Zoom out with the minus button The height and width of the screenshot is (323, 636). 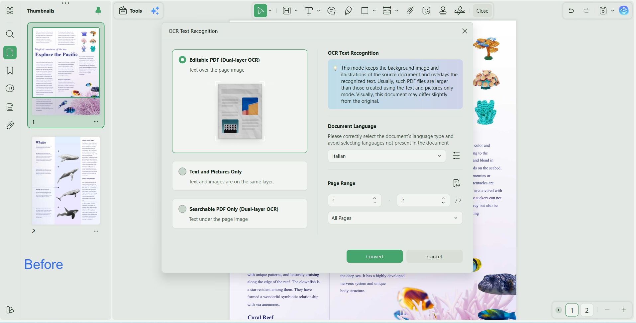point(607,310)
